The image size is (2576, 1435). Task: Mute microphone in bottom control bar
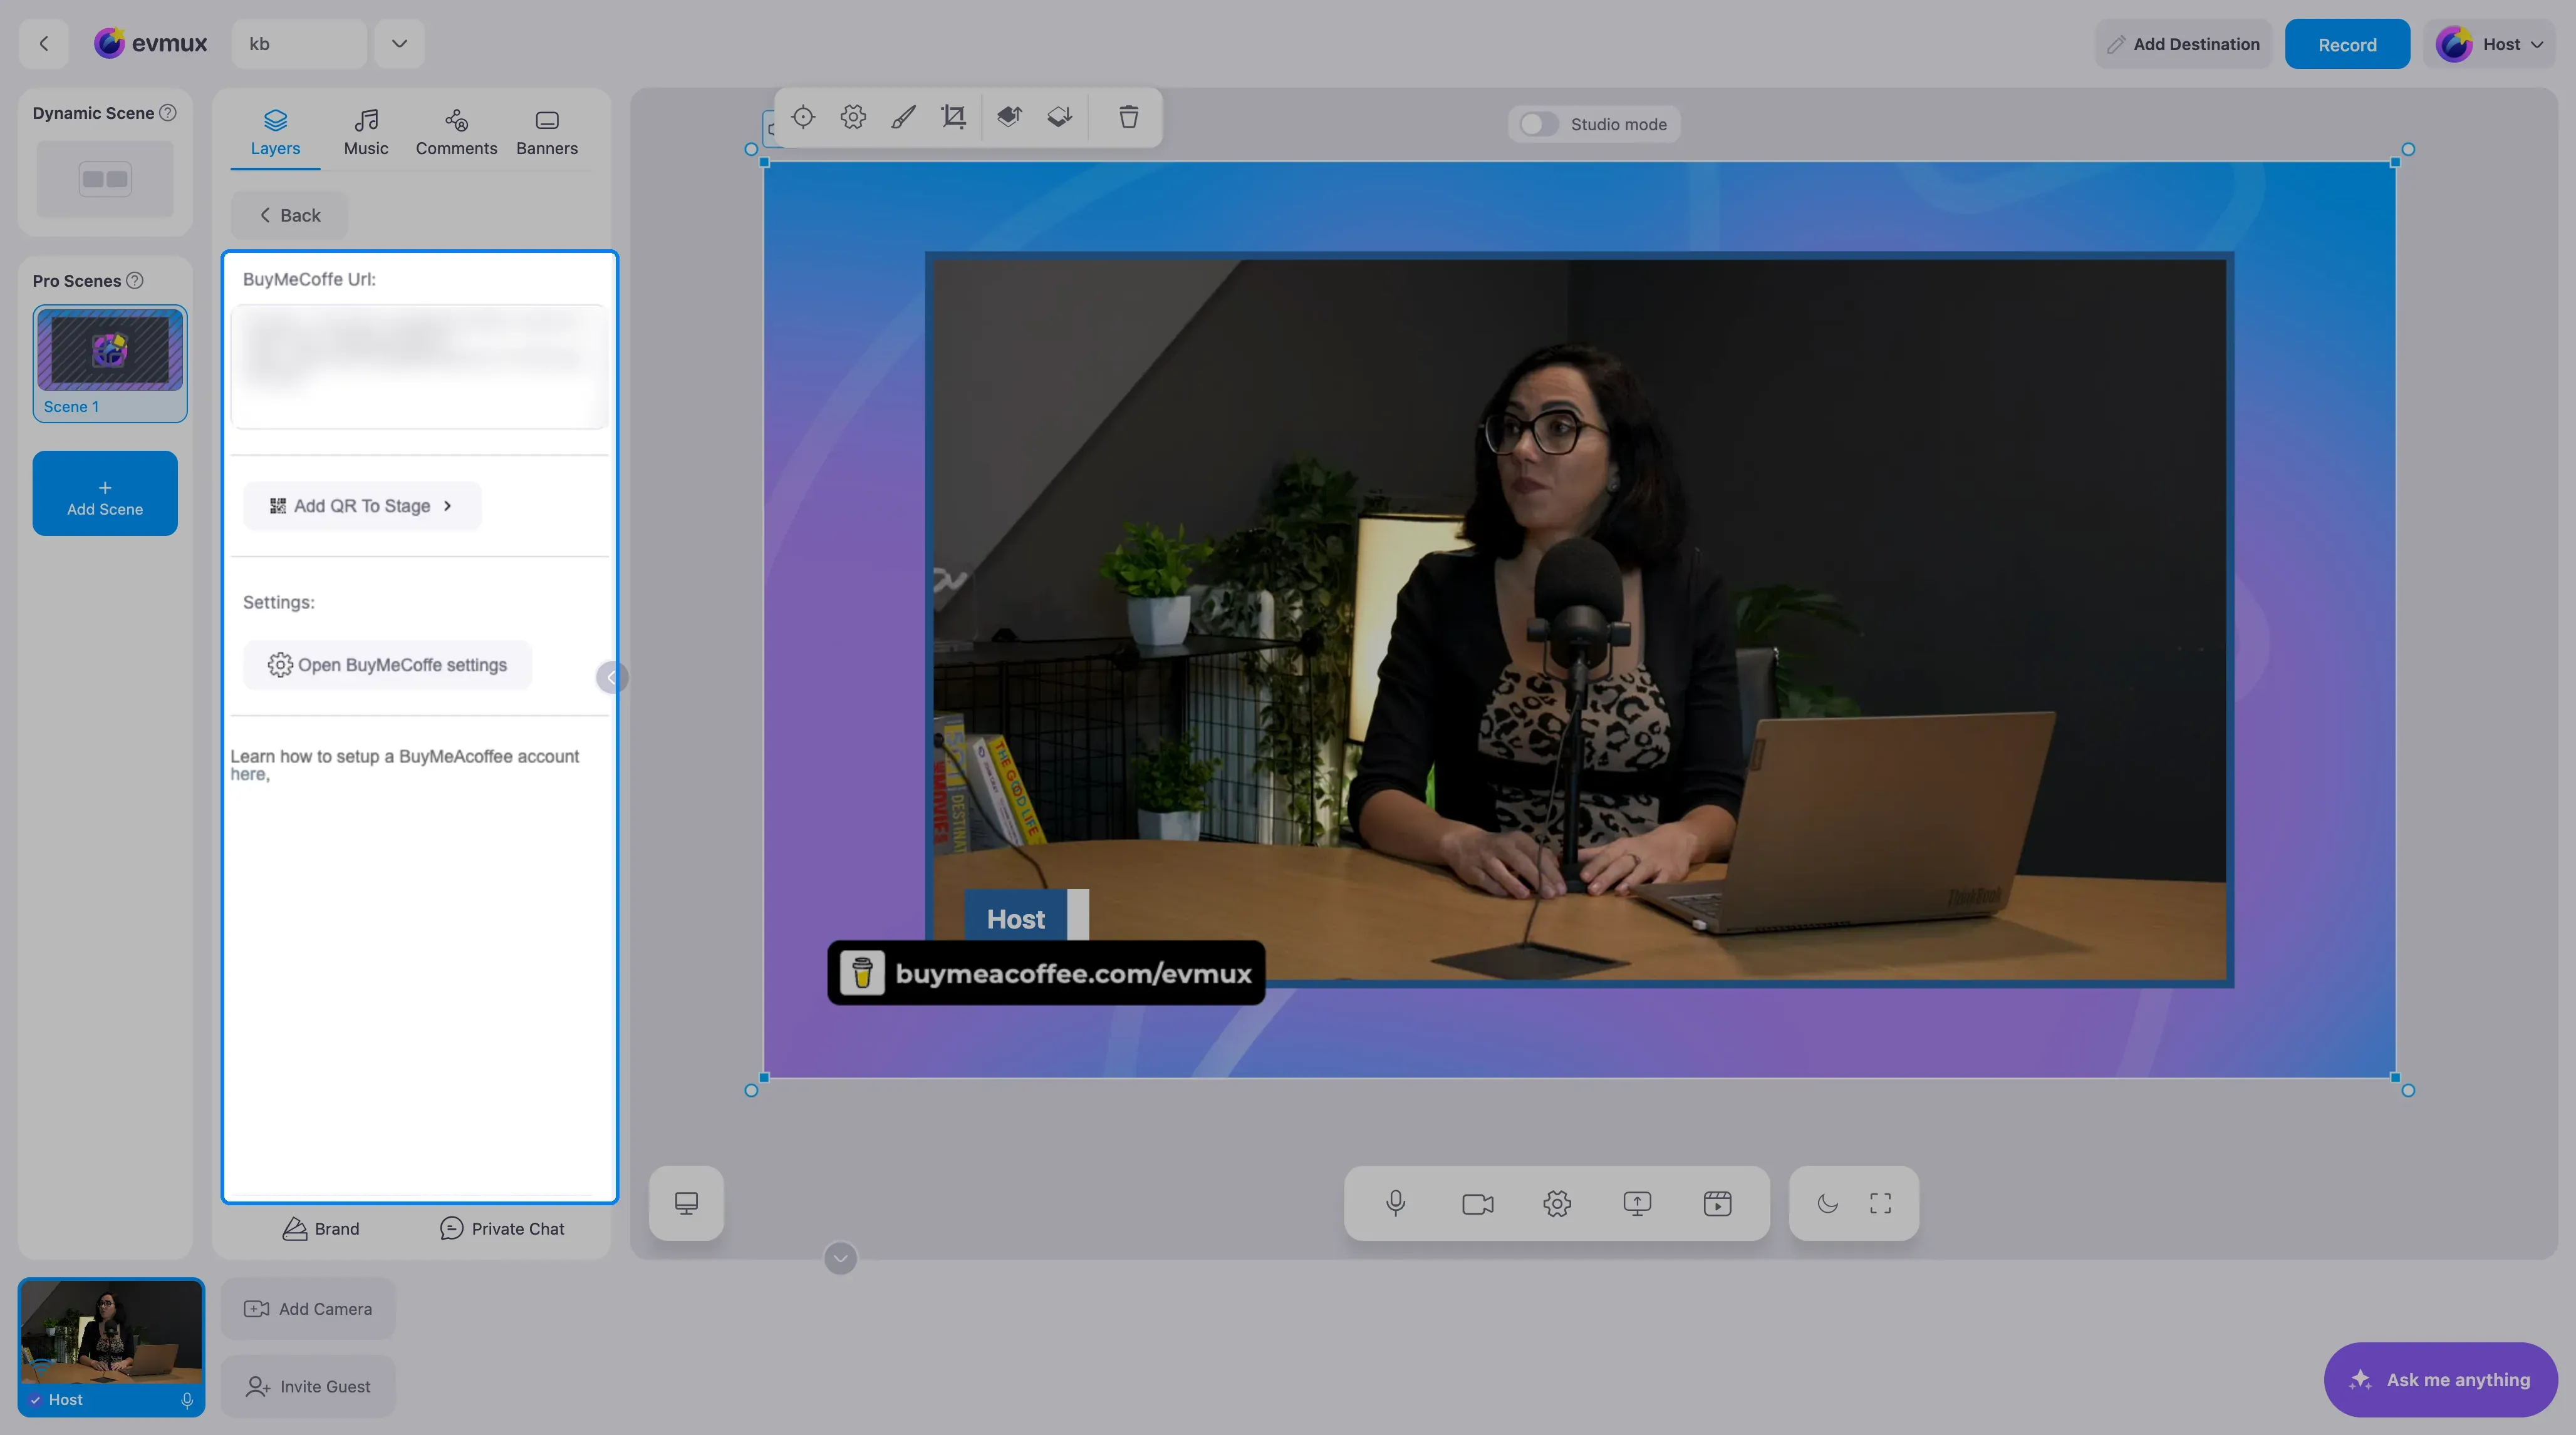pyautogui.click(x=1396, y=1203)
